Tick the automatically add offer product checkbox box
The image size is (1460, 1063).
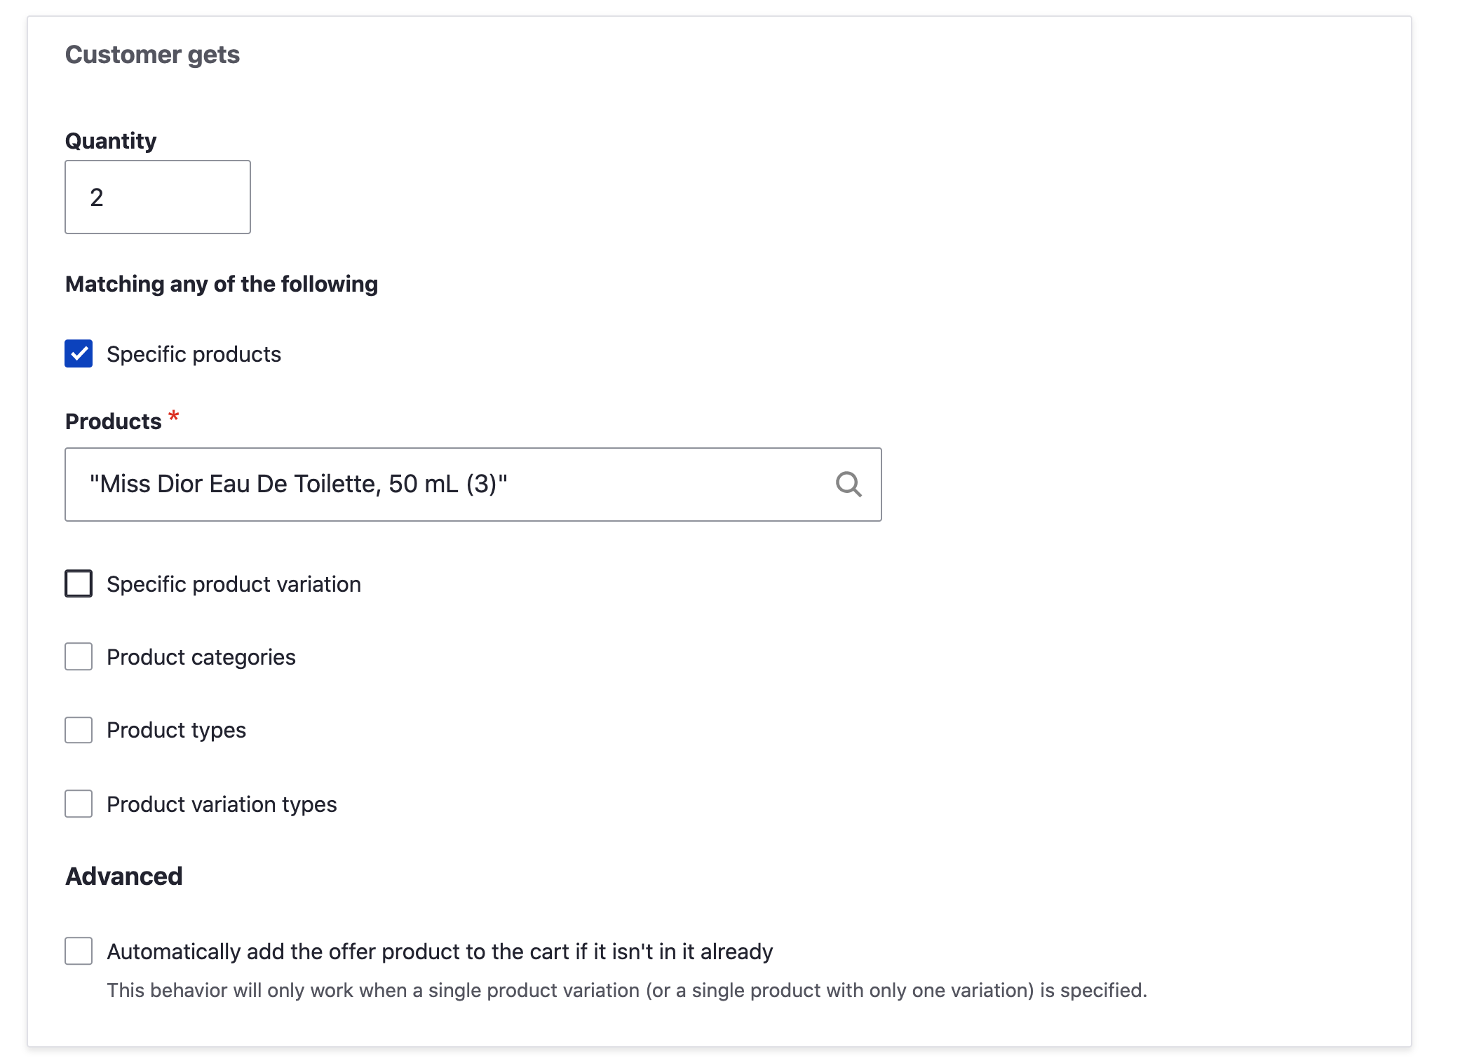coord(79,951)
